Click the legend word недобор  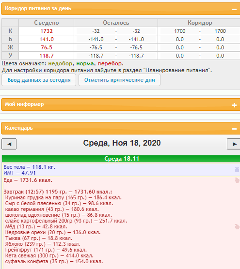click(60, 64)
